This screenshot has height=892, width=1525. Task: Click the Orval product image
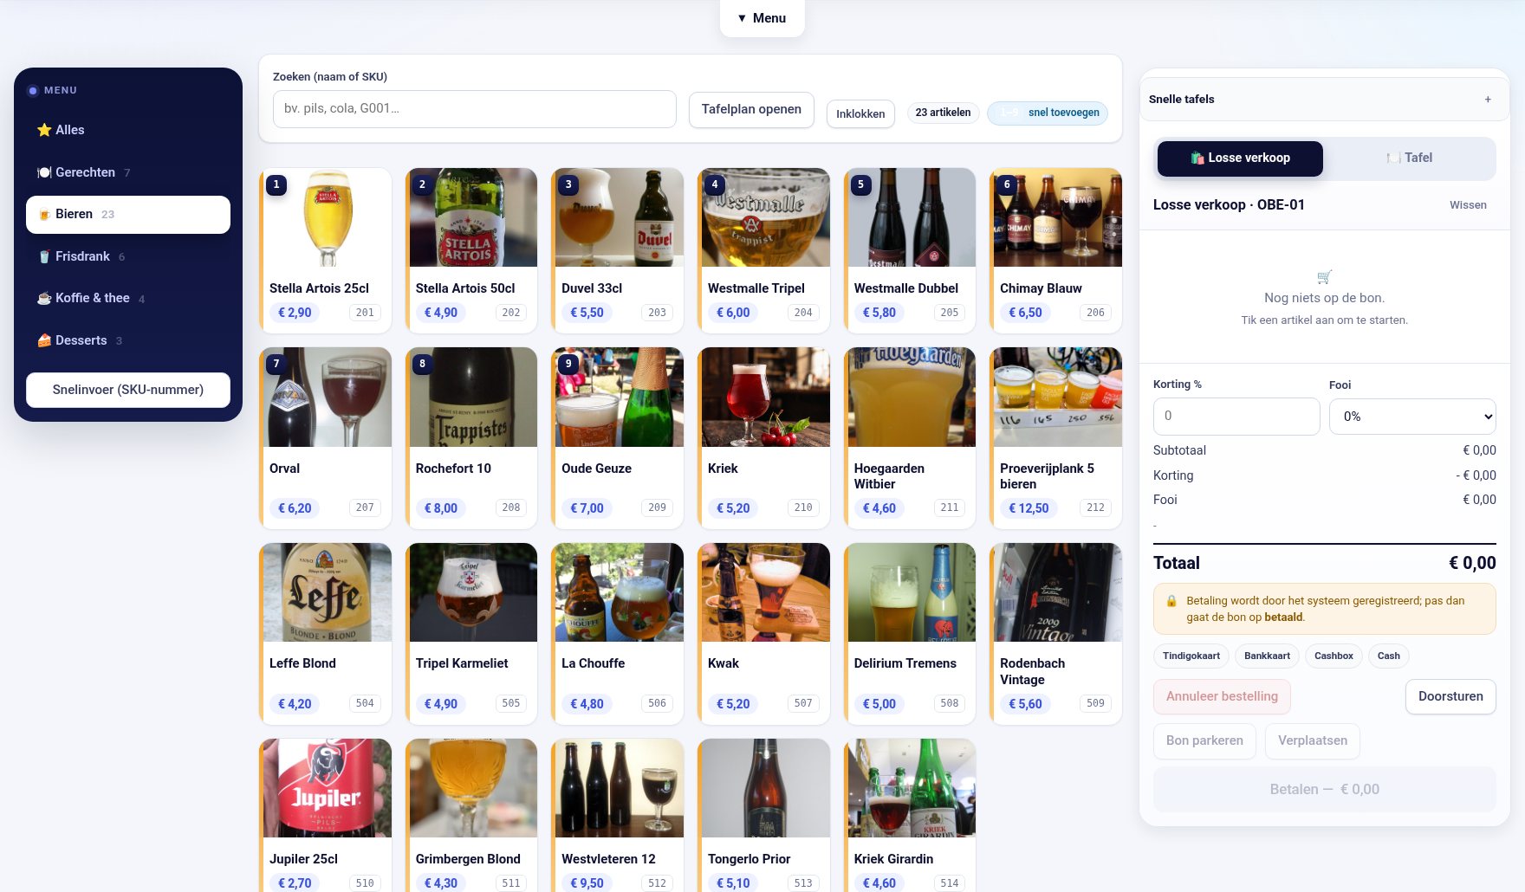coord(327,398)
